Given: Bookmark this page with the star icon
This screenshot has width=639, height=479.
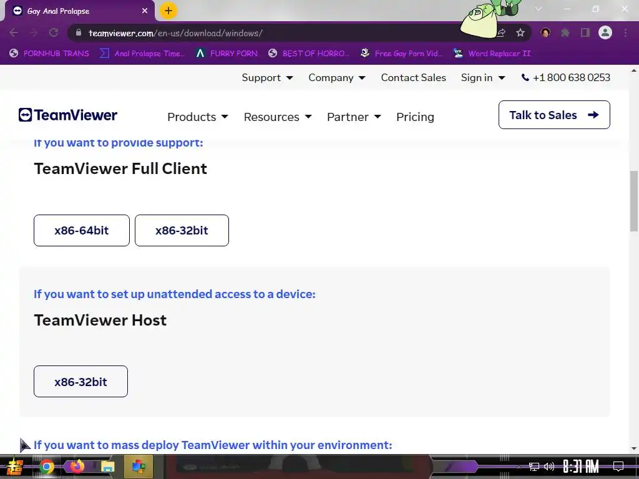Looking at the screenshot, I should 520,32.
